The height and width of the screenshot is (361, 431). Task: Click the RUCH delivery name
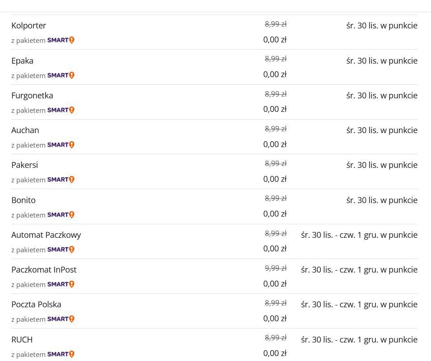[x=22, y=340]
